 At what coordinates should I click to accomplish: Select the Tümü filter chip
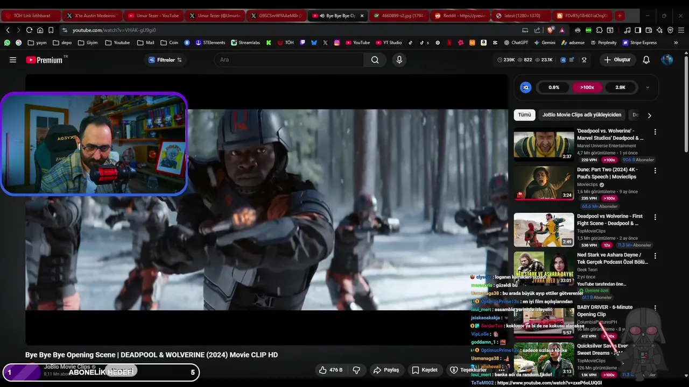[524, 114]
